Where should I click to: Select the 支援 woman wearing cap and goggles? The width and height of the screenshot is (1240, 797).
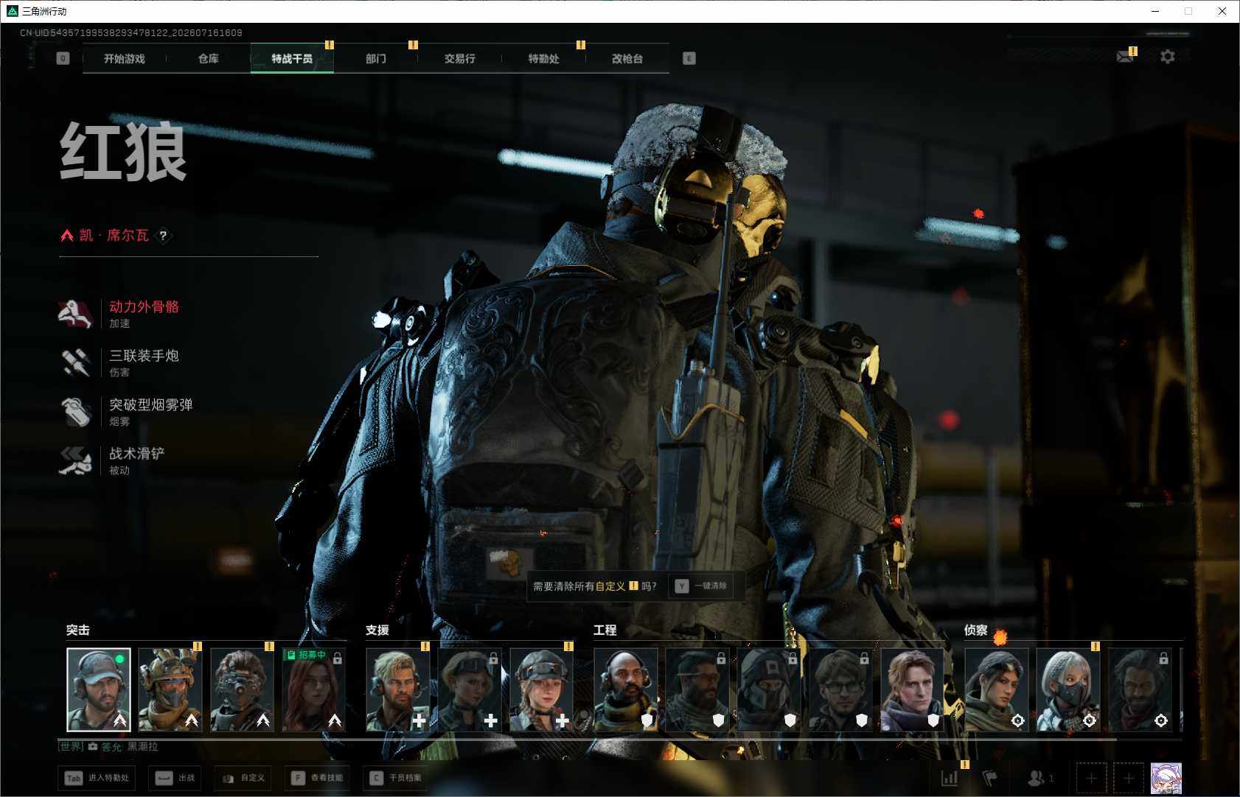[x=541, y=690]
